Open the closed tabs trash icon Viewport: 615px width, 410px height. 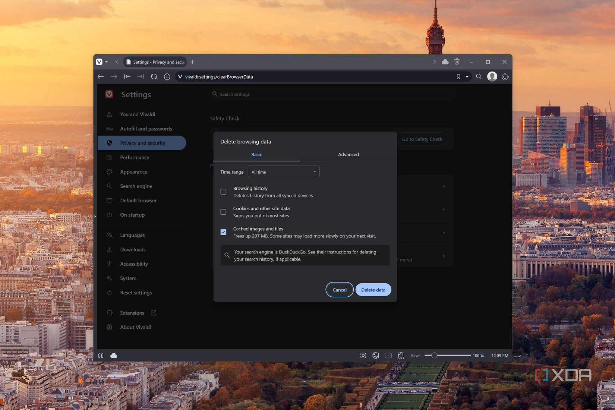(457, 62)
